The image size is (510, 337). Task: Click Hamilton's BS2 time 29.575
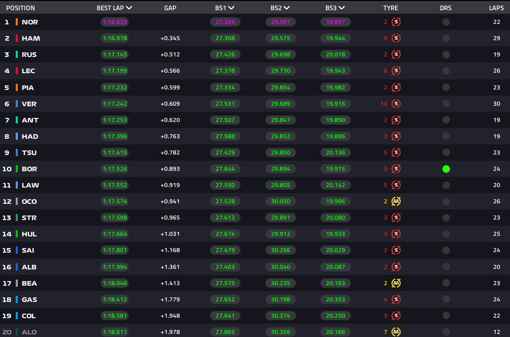280,38
